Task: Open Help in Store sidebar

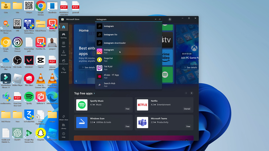Action: coord(64,135)
